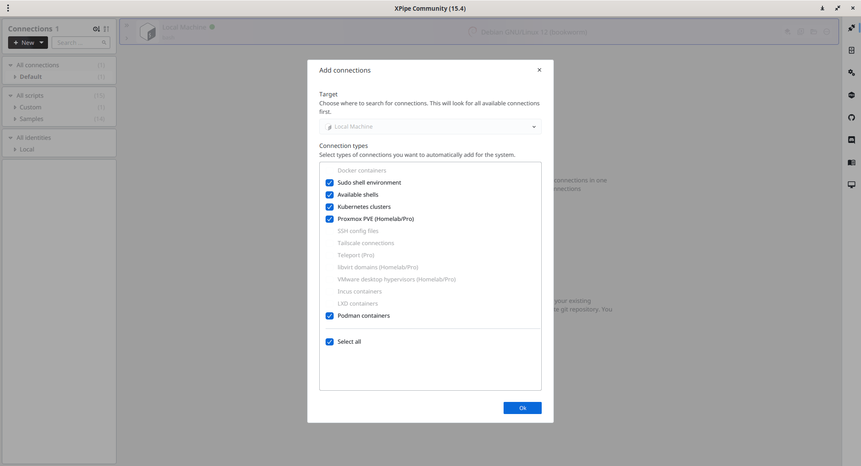Image resolution: width=861 pixels, height=466 pixels.
Task: Click the single chevron on Local Machine entry
Action: pos(127,38)
